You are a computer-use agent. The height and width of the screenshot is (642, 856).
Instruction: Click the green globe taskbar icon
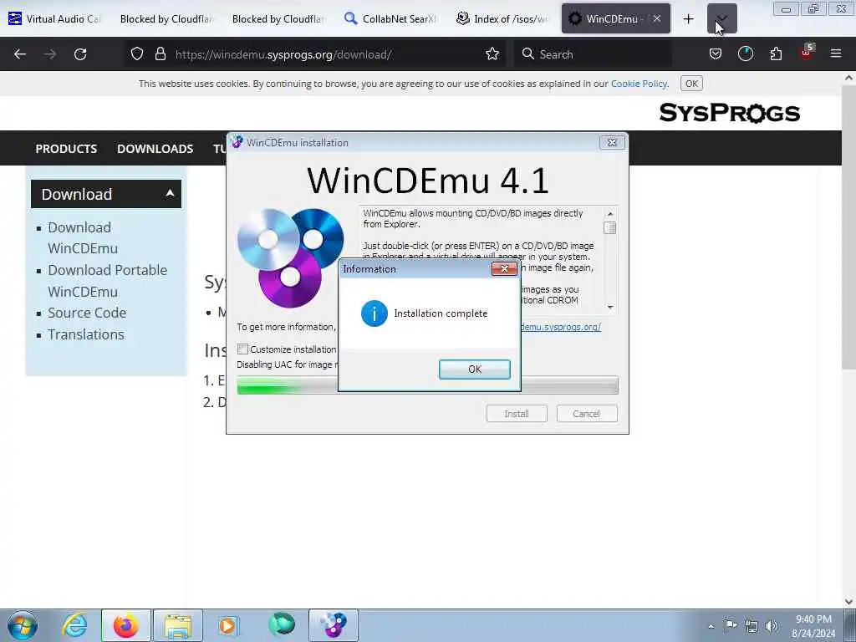pos(282,625)
